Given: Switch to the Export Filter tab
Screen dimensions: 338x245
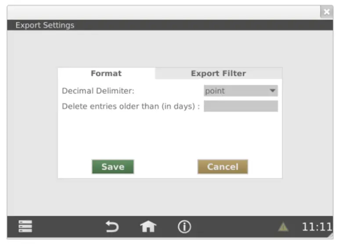Looking at the screenshot, I should click(x=218, y=74).
